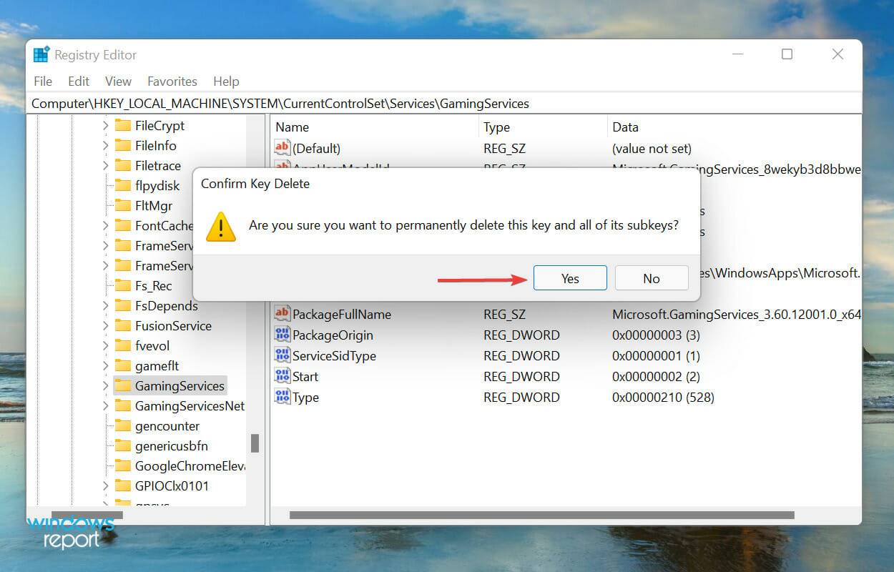Click the 0x00000003 (3) data cell
The image size is (894, 572).
pyautogui.click(x=656, y=335)
